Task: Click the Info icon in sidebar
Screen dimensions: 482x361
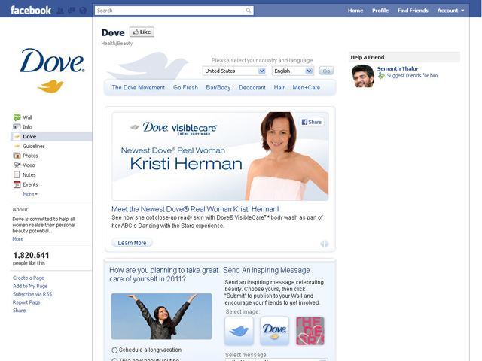Action: pos(17,127)
